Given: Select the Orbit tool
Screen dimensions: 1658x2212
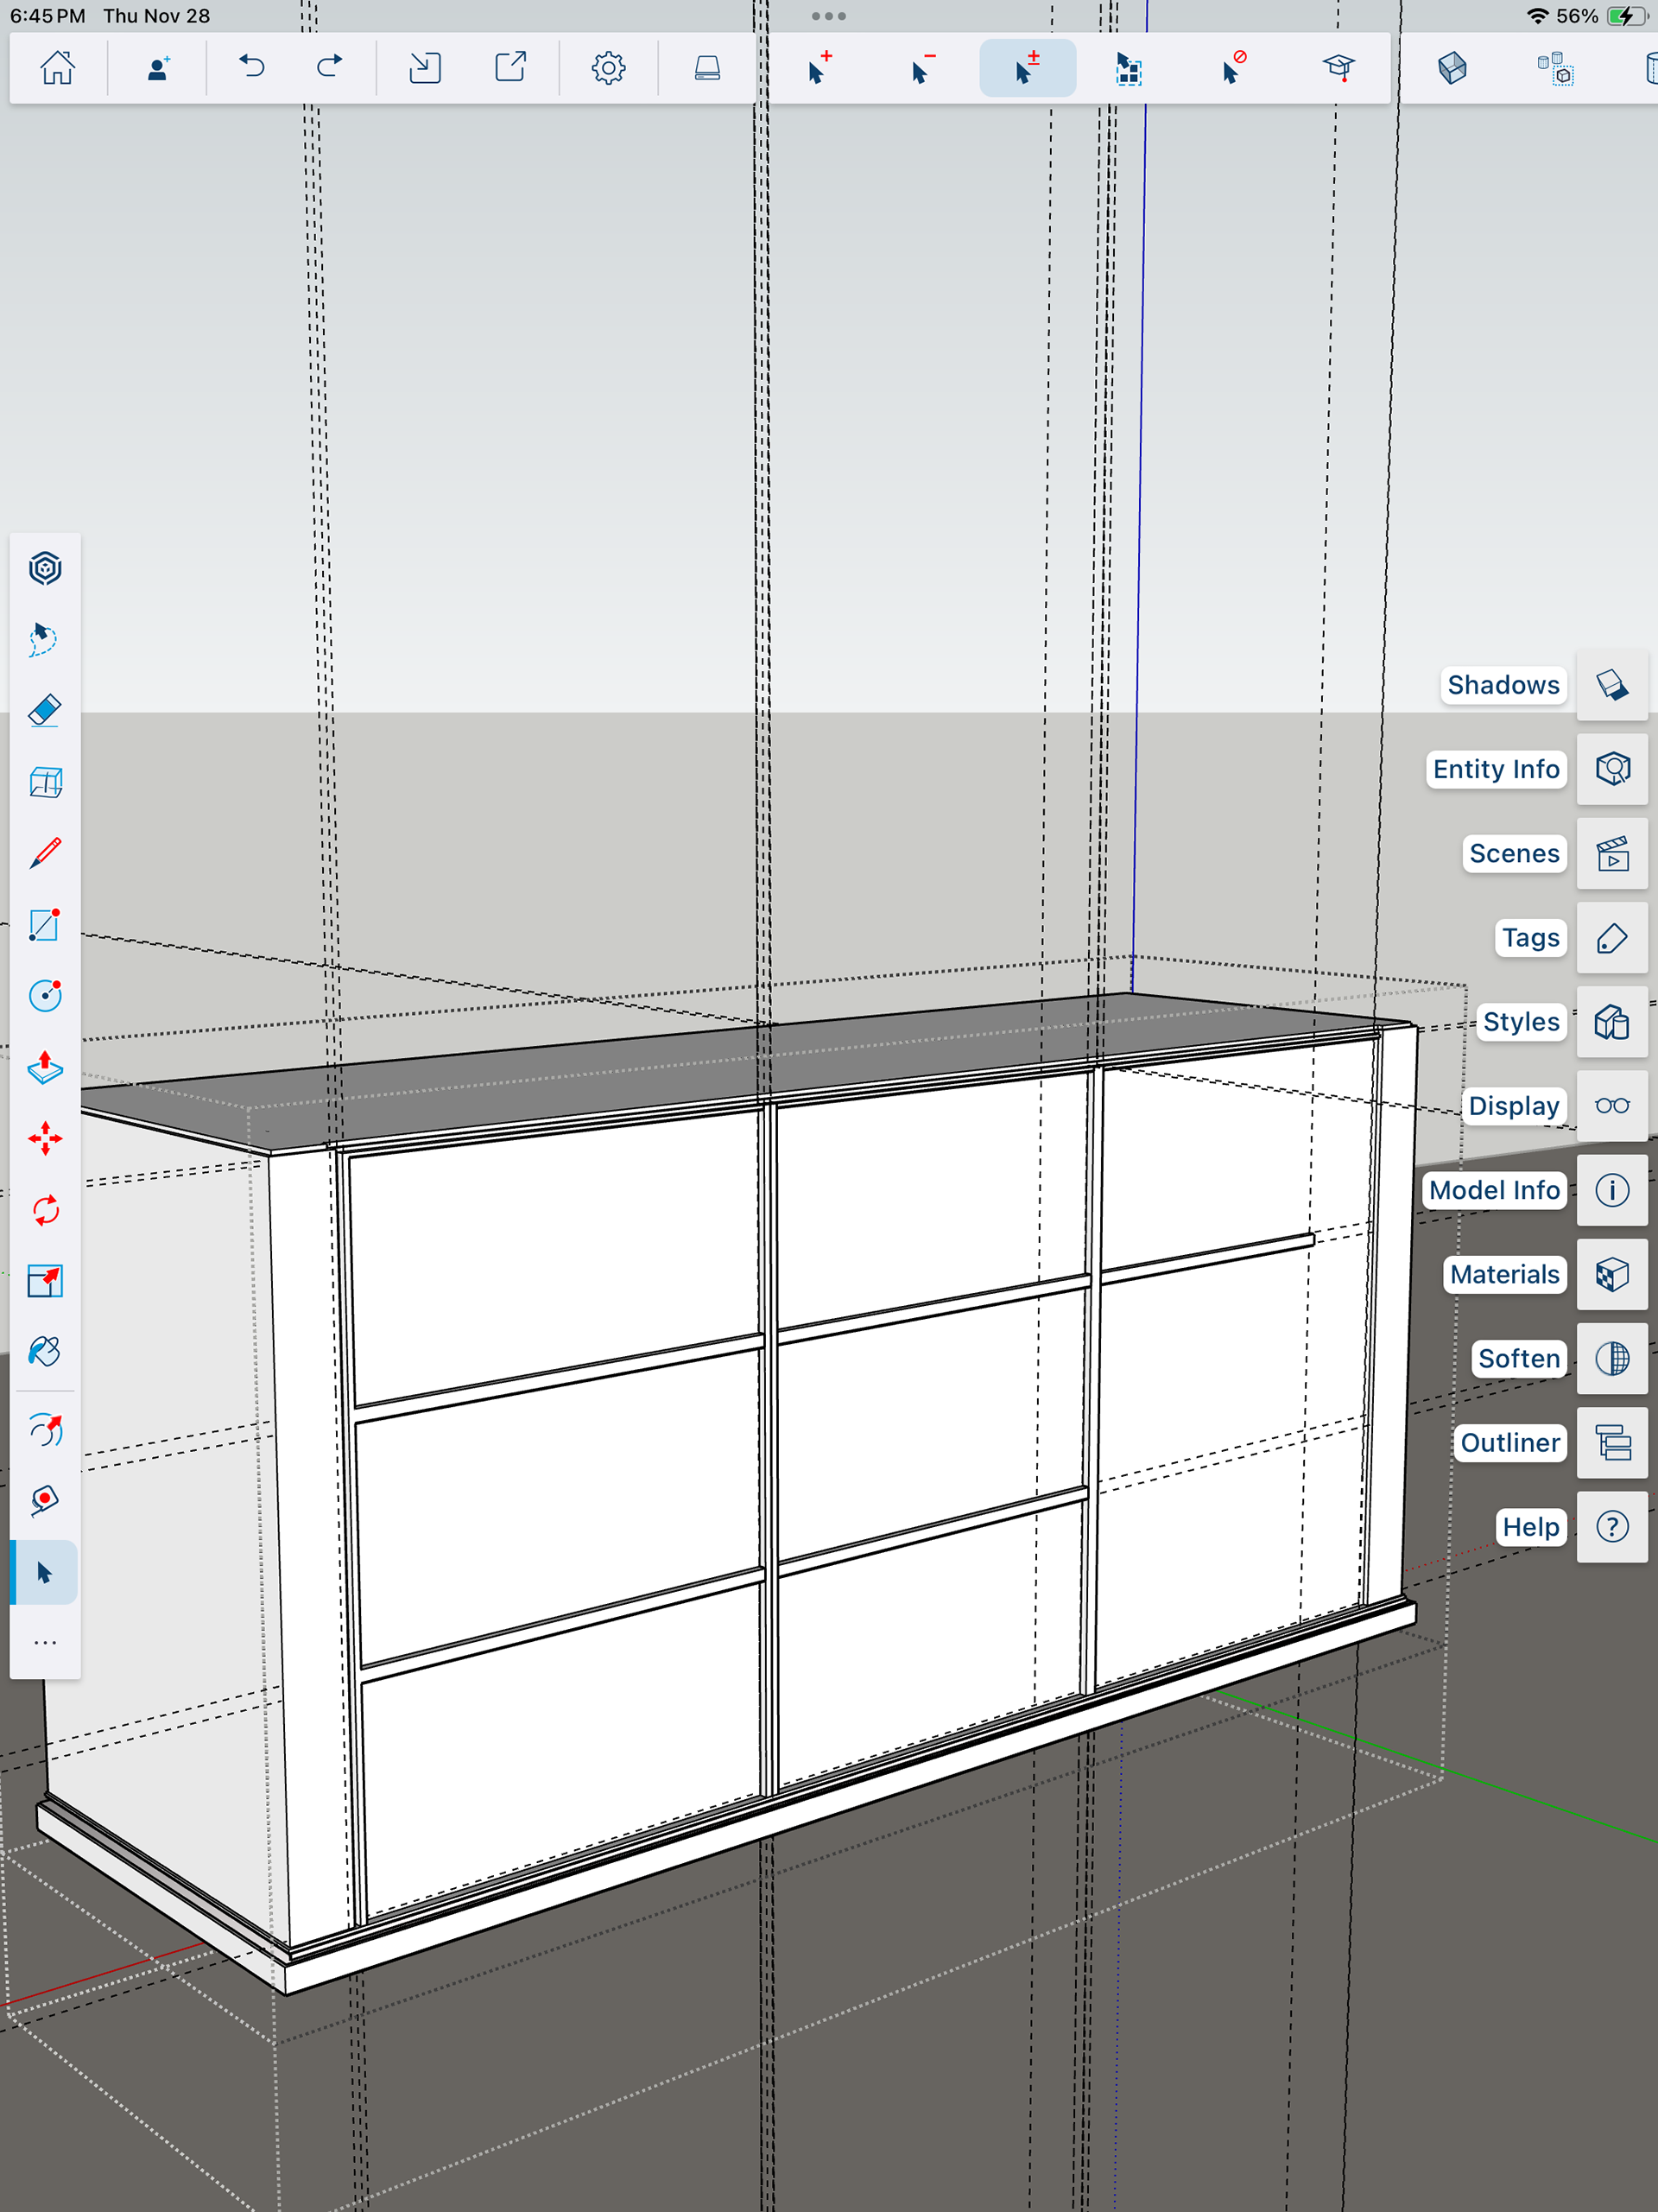Looking at the screenshot, I should click(x=45, y=1431).
